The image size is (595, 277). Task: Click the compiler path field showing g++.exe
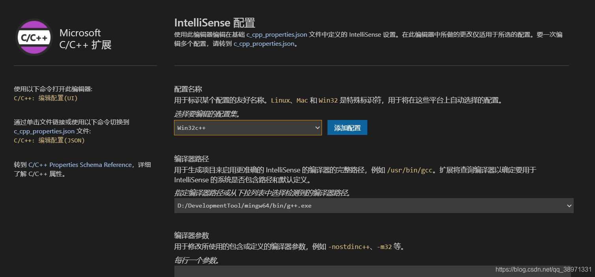[x=374, y=206]
